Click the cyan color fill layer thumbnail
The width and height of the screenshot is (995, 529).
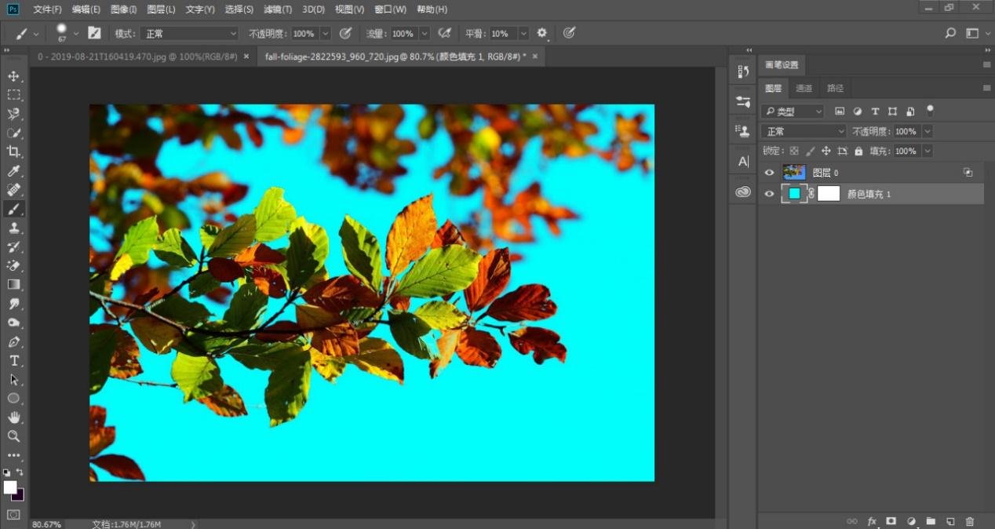tap(794, 194)
